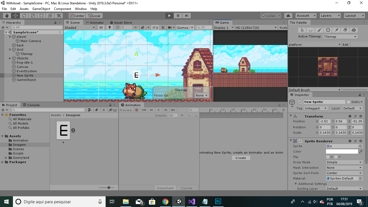The image size is (368, 207).
Task: Select the Scale tool in the toolbar
Action: (33, 16)
